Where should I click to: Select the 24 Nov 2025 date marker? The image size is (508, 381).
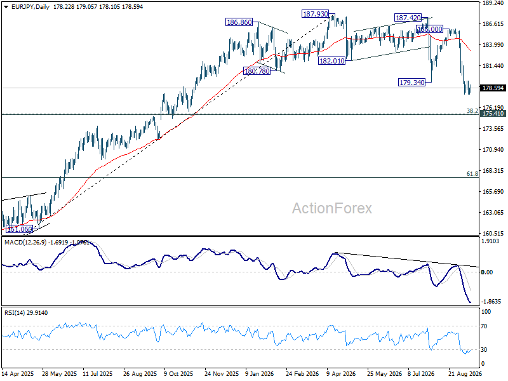[221, 373]
